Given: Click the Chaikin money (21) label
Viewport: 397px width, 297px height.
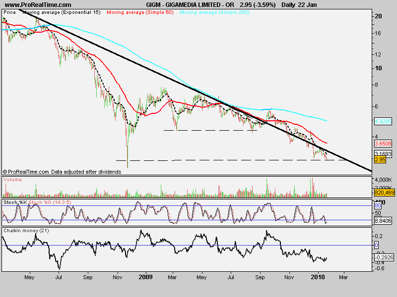Looking at the screenshot, I should 26,231.
